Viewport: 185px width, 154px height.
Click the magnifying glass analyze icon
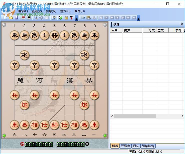(36, 18)
